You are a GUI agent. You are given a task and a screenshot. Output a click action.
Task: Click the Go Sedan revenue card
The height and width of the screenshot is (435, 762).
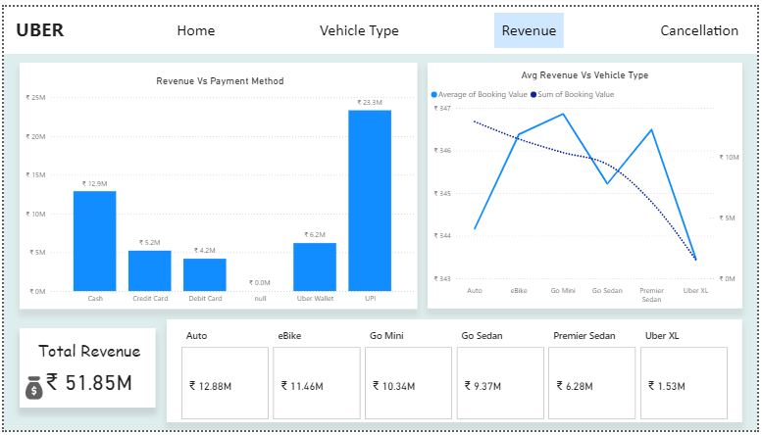click(498, 383)
